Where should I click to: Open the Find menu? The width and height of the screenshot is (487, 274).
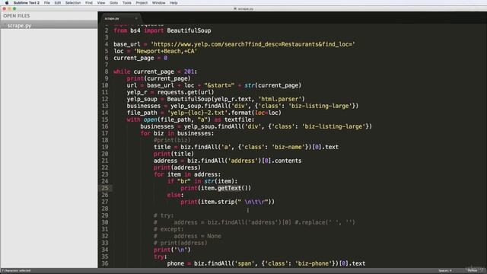pos(89,3)
